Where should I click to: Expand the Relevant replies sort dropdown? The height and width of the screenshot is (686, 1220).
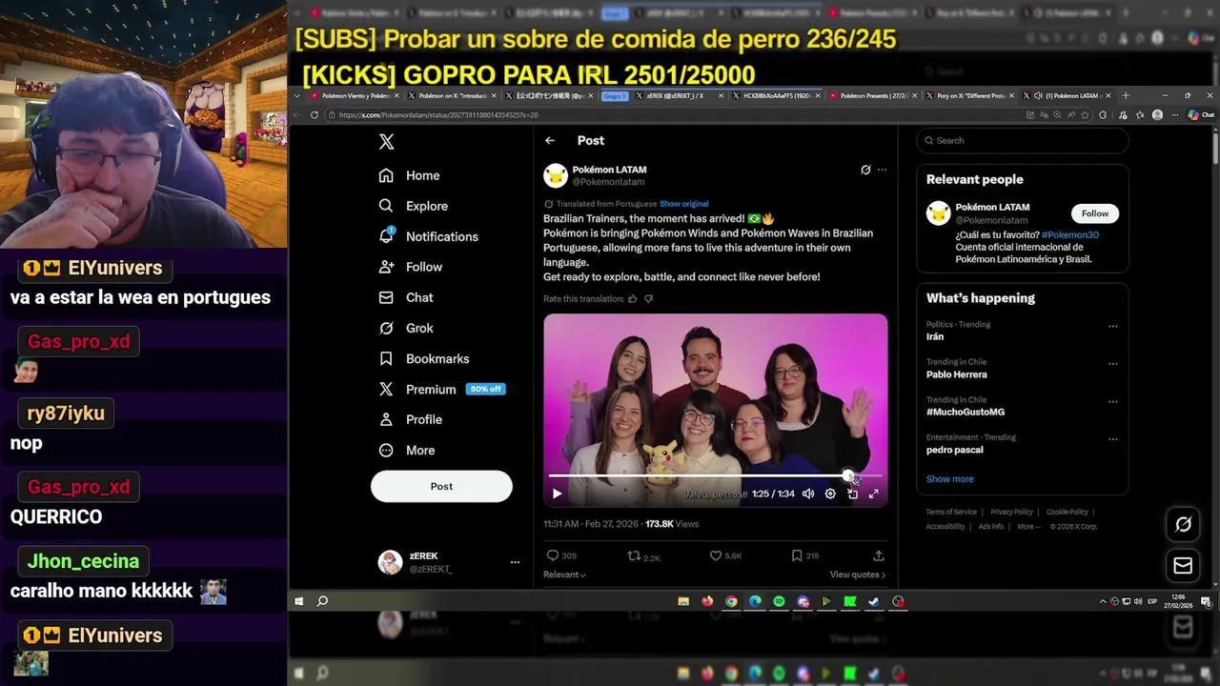pyautogui.click(x=564, y=575)
